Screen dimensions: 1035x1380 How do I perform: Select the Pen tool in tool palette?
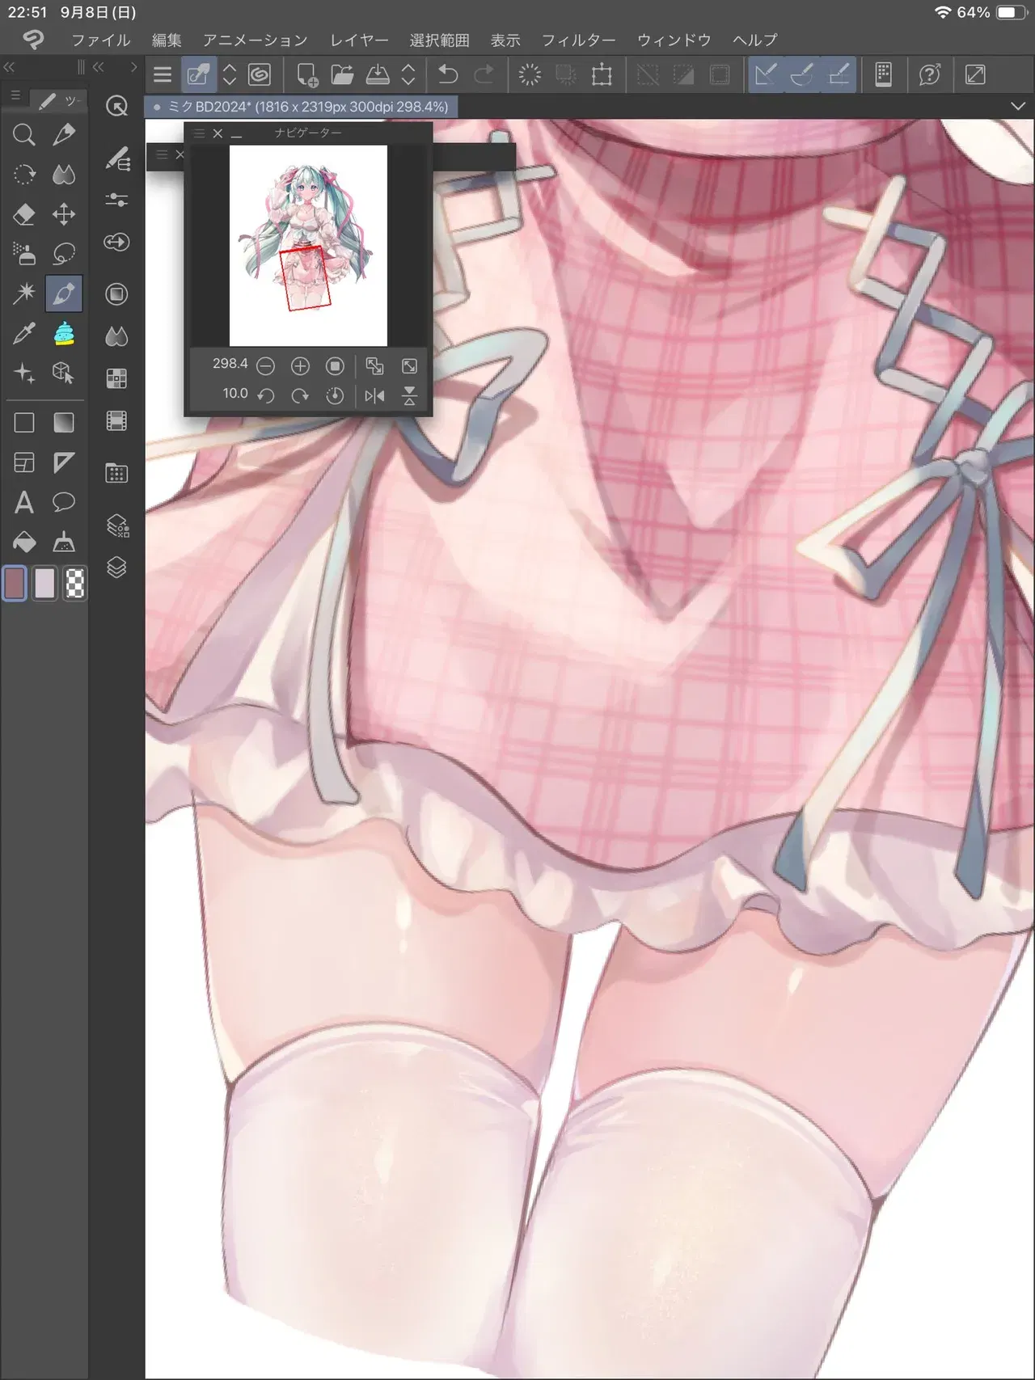click(64, 134)
